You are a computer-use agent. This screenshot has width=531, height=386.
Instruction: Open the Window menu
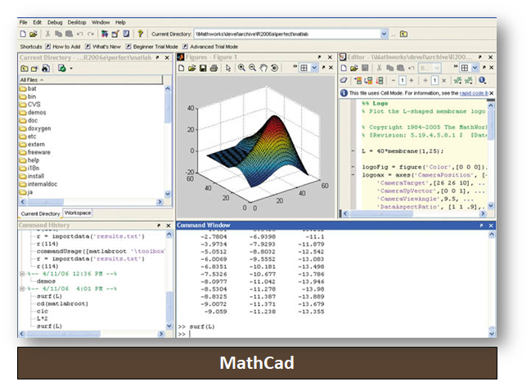[101, 22]
